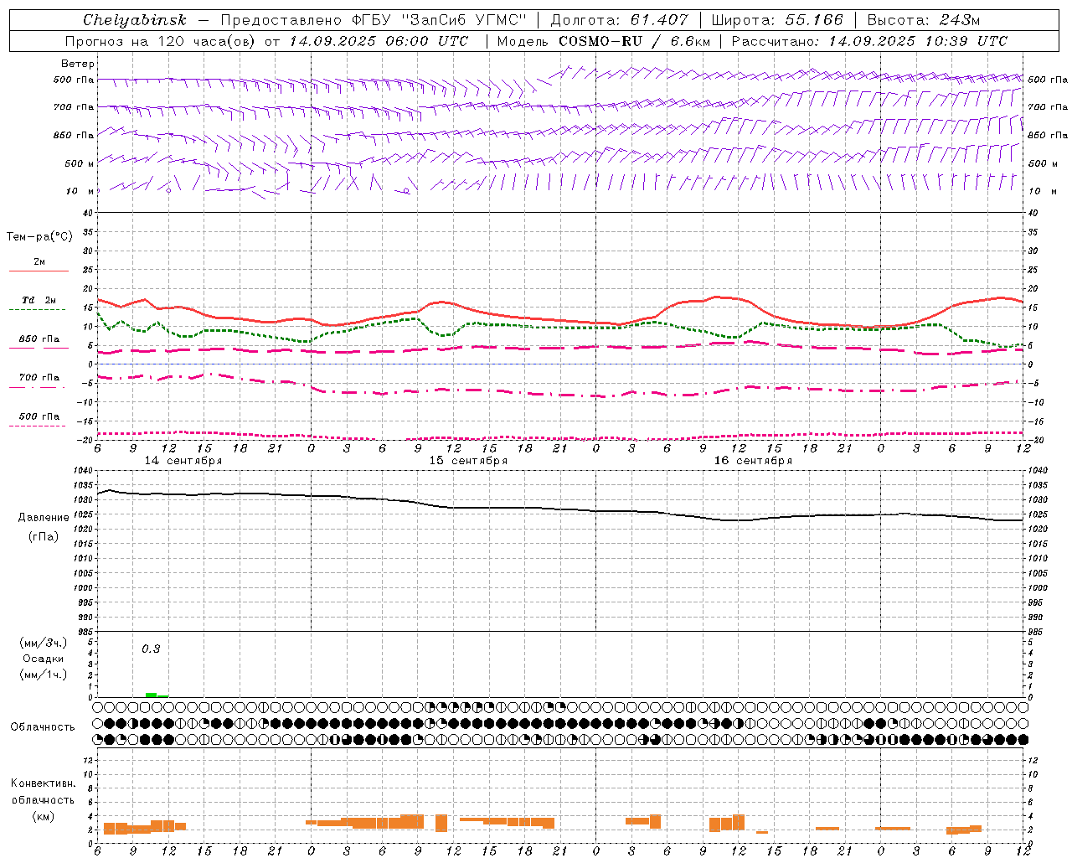Select the (км) convective cloud unit label

coord(43,817)
